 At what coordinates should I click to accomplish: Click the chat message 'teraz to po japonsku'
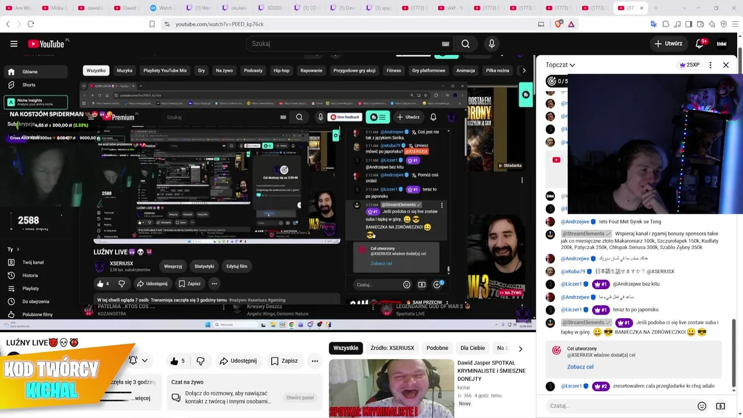pos(636,309)
